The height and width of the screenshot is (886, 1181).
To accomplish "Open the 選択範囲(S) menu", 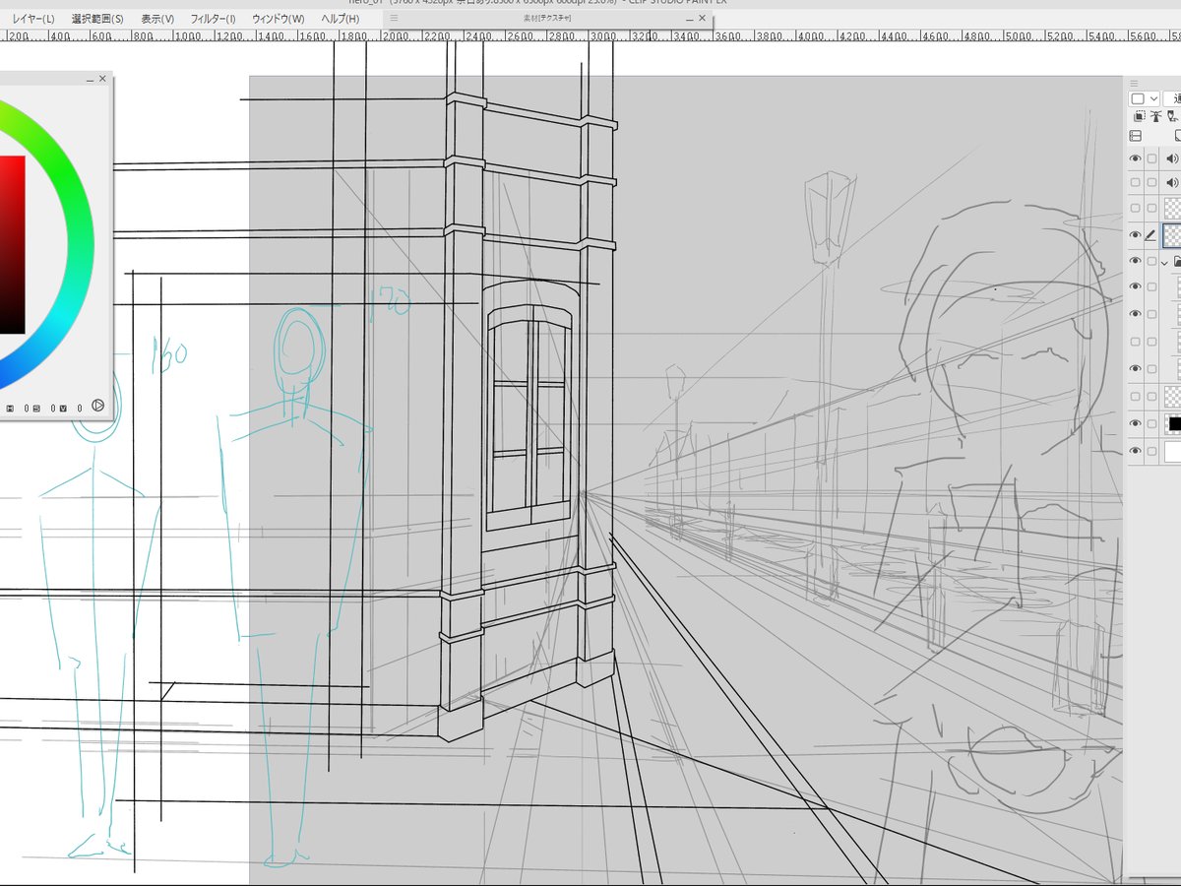I will (97, 19).
